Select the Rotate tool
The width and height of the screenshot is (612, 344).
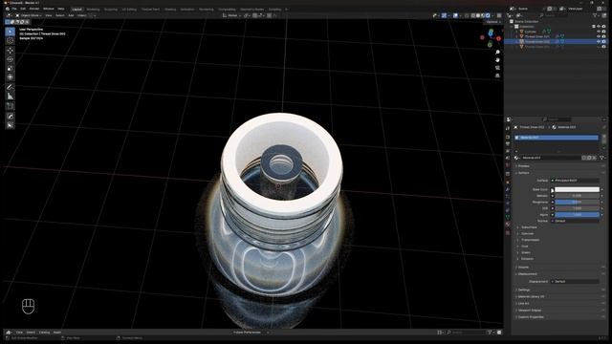coord(11,59)
